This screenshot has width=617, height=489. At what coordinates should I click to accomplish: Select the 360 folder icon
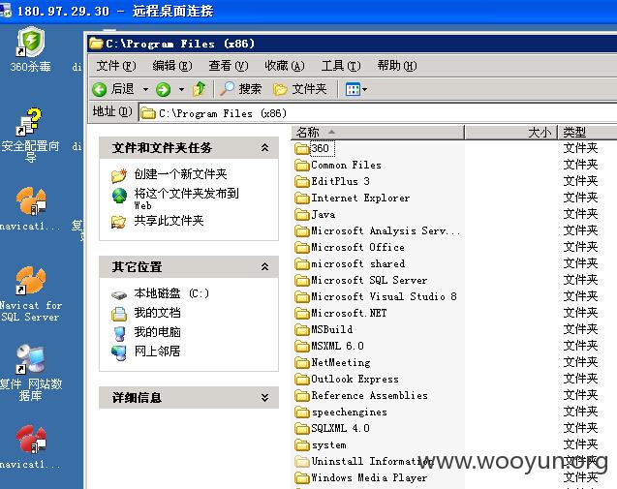[302, 149]
